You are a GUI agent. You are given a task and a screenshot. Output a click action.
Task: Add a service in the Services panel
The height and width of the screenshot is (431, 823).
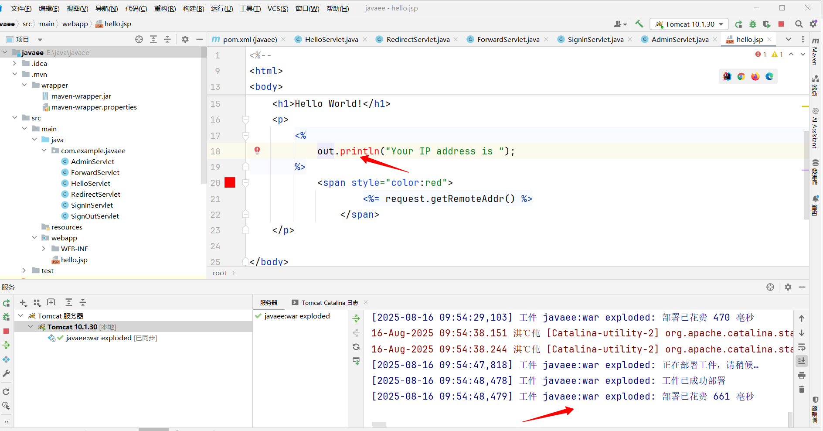pyautogui.click(x=23, y=302)
